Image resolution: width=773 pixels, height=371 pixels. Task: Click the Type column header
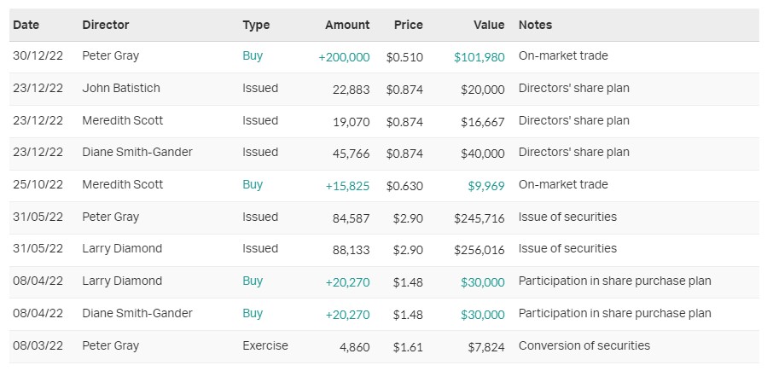point(256,25)
